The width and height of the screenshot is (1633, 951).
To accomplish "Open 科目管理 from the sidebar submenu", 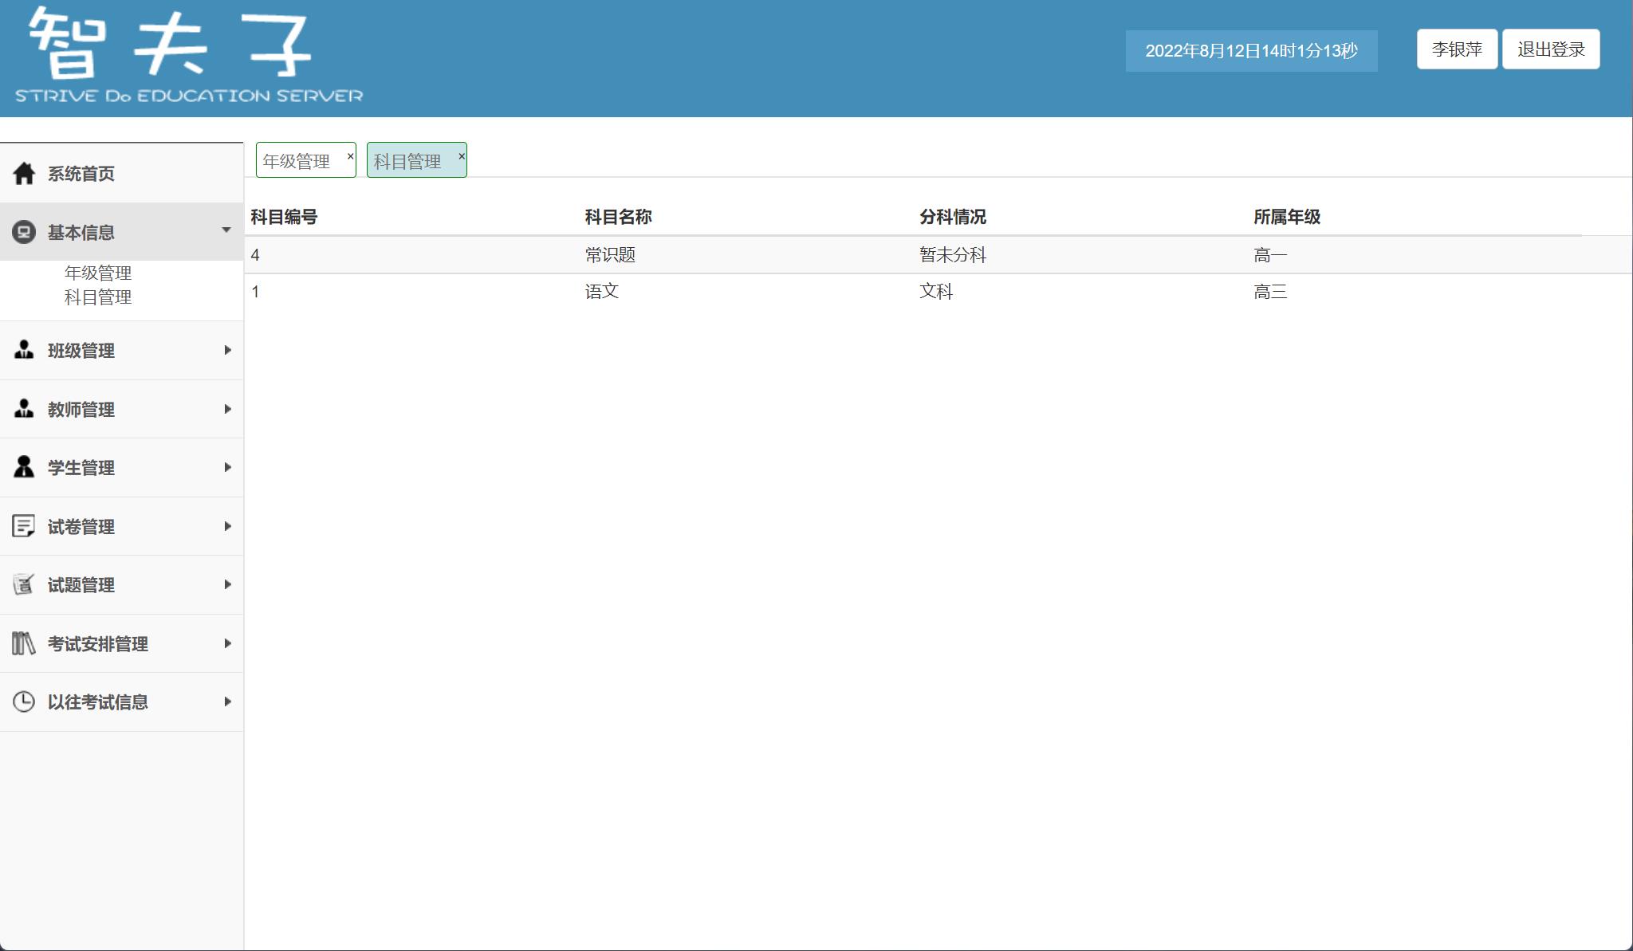I will click(97, 297).
